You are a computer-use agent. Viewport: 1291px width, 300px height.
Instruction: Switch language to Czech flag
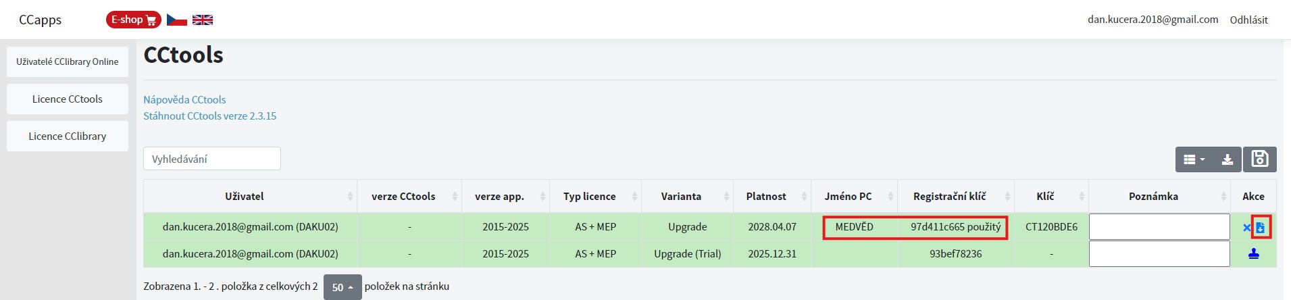[x=177, y=20]
